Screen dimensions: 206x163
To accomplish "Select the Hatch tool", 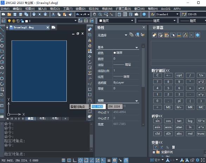I will (x=2, y=106).
